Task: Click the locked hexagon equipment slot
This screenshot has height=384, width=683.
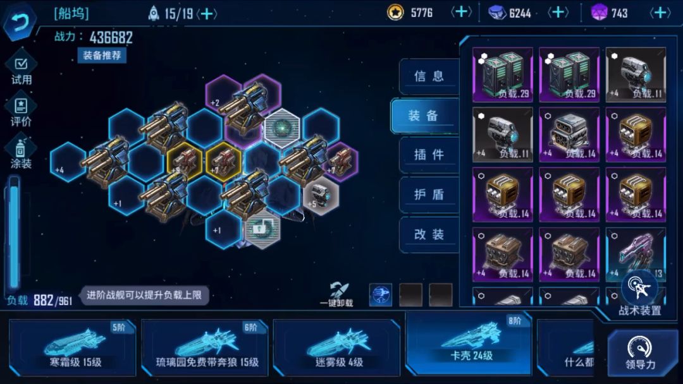Action: point(262,229)
